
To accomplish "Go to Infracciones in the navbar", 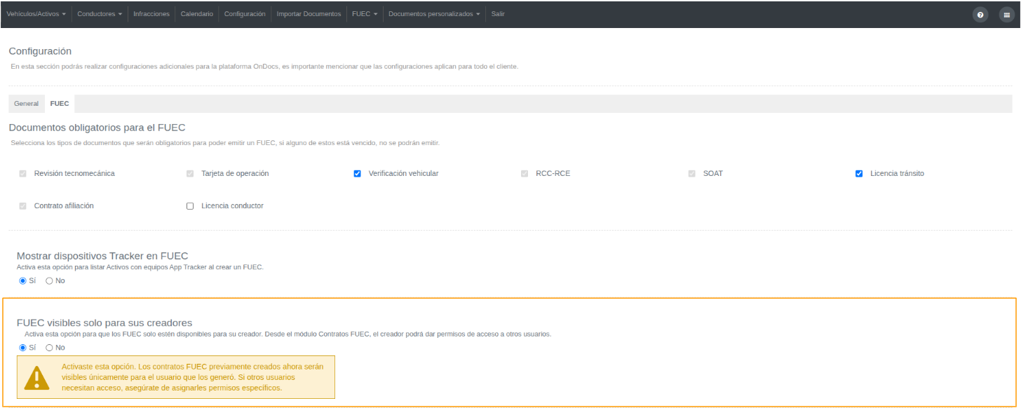I will pyautogui.click(x=151, y=14).
